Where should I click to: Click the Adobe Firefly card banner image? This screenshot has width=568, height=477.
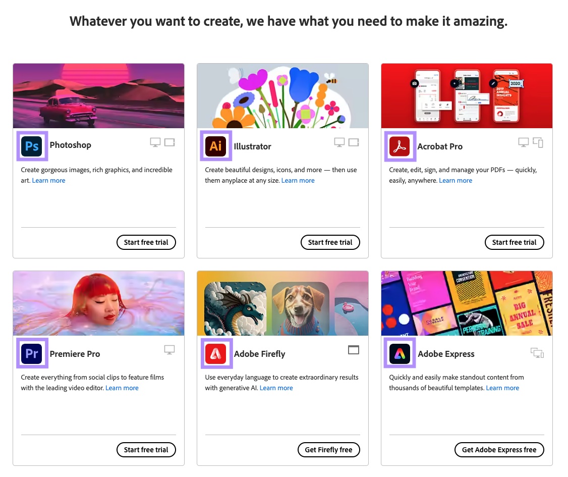pos(282,303)
